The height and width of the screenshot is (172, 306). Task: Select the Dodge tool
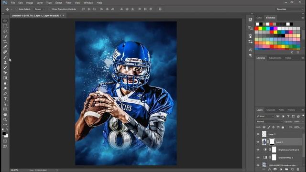5,88
